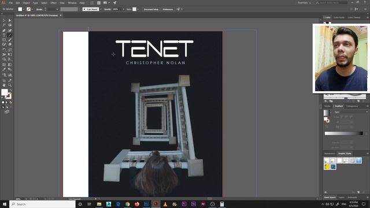Open the arrange documents dropdown
The width and height of the screenshot is (370, 208).
tap(106, 2)
